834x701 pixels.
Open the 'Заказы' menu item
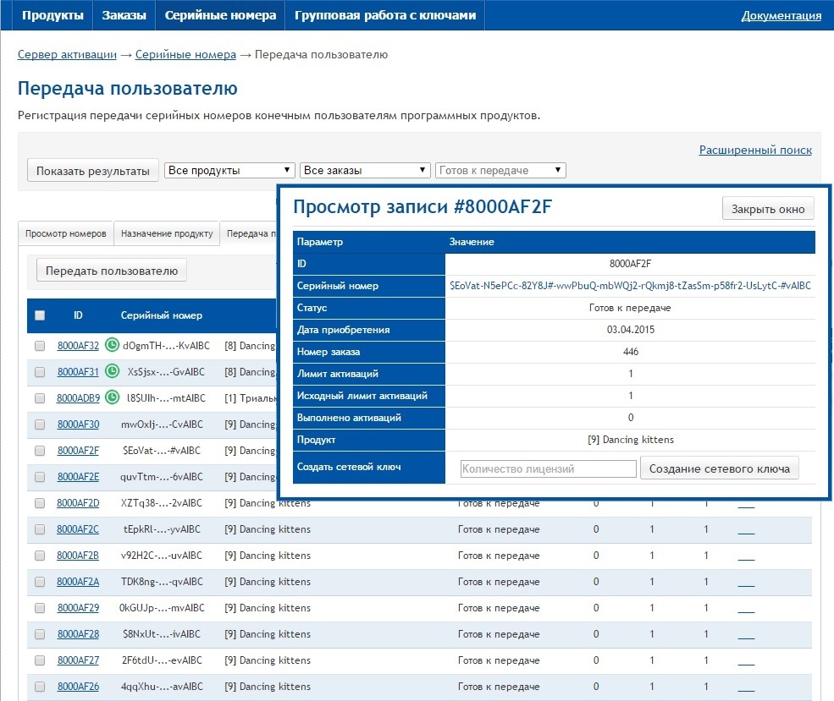[x=124, y=15]
